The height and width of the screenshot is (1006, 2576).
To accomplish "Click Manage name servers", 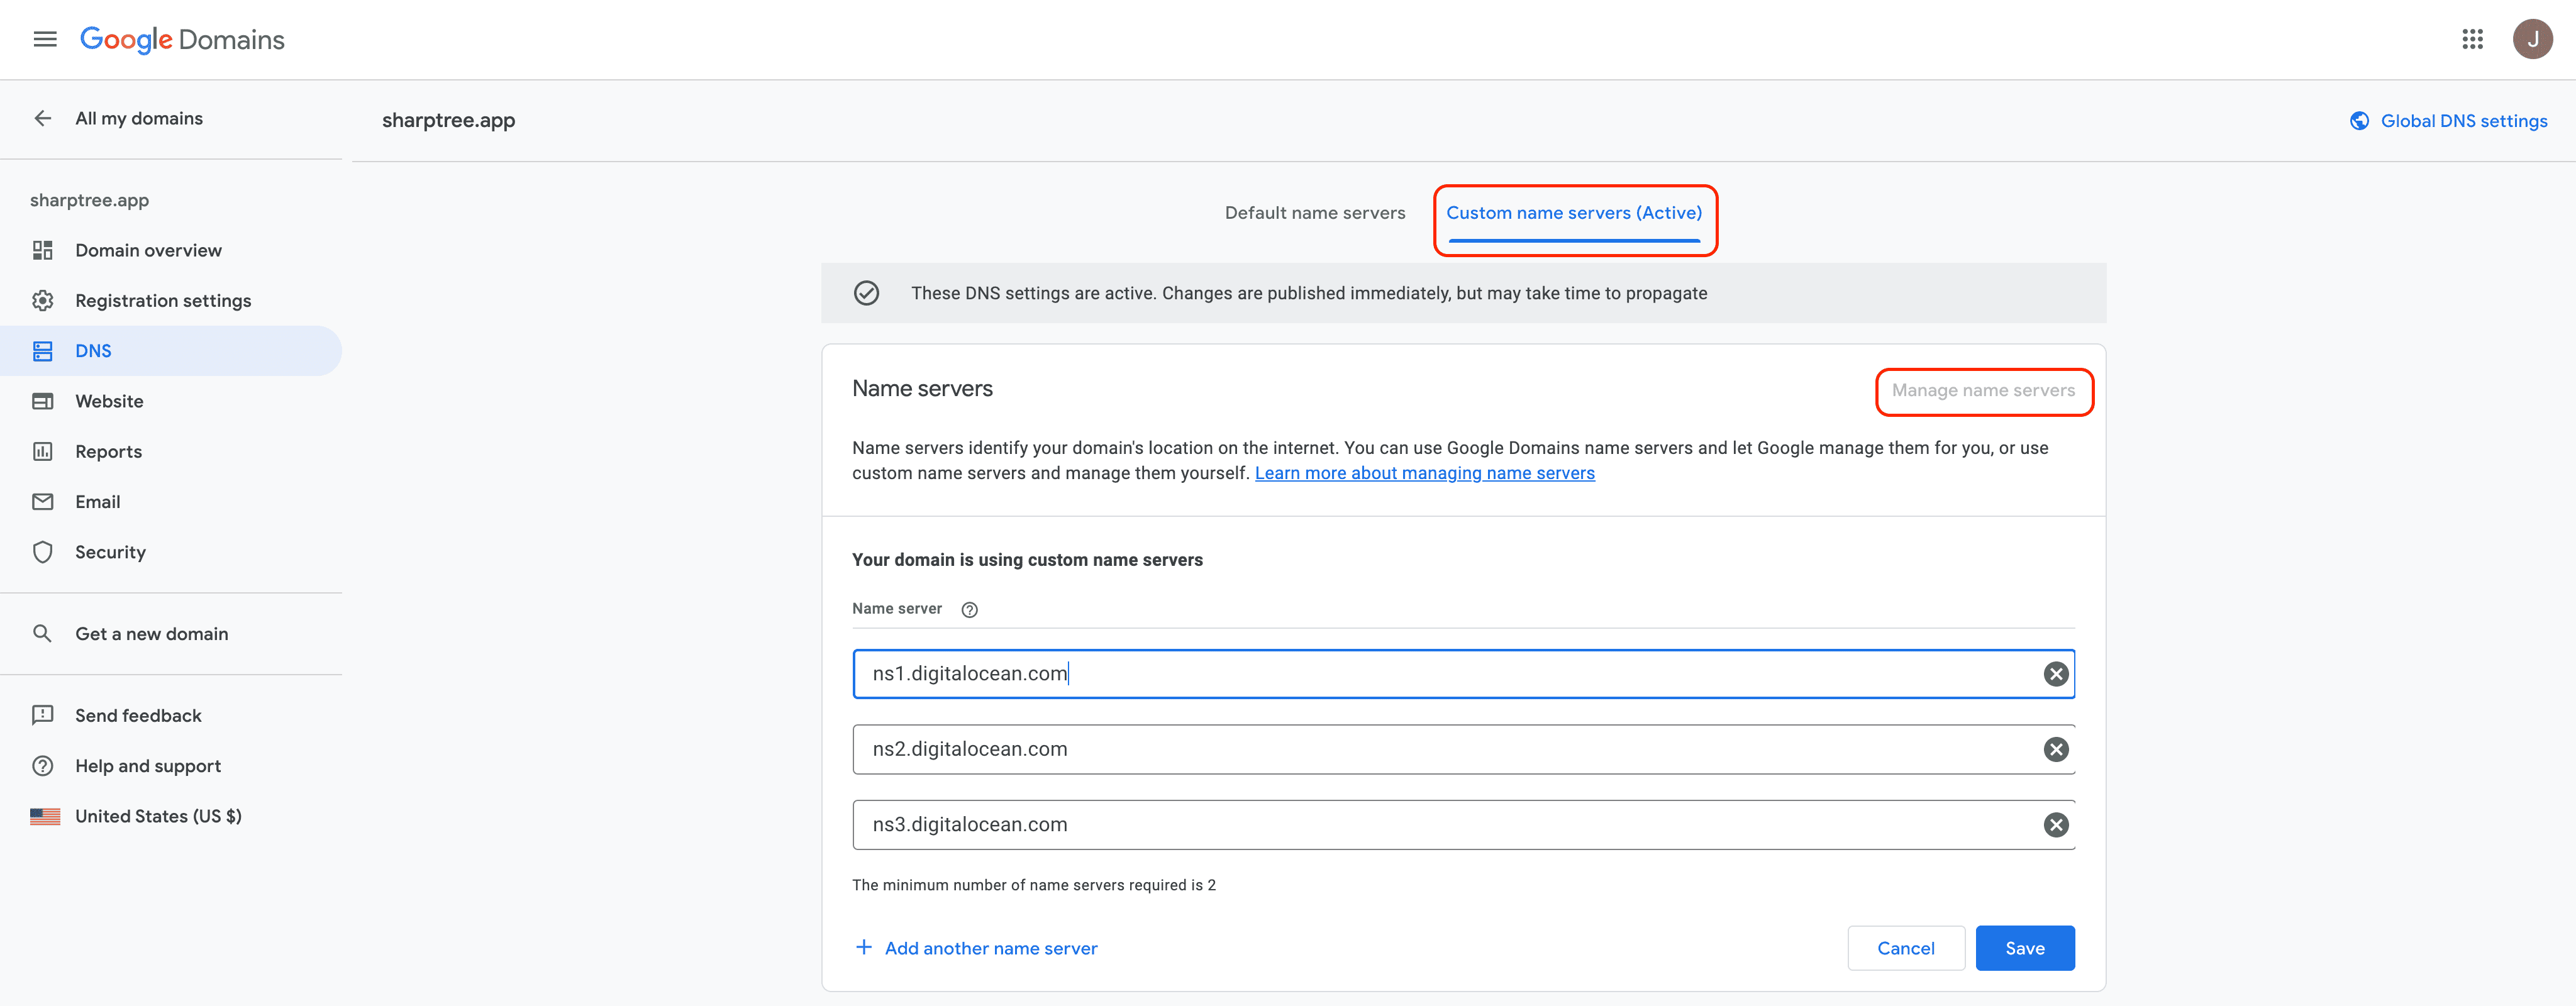I will (1983, 391).
